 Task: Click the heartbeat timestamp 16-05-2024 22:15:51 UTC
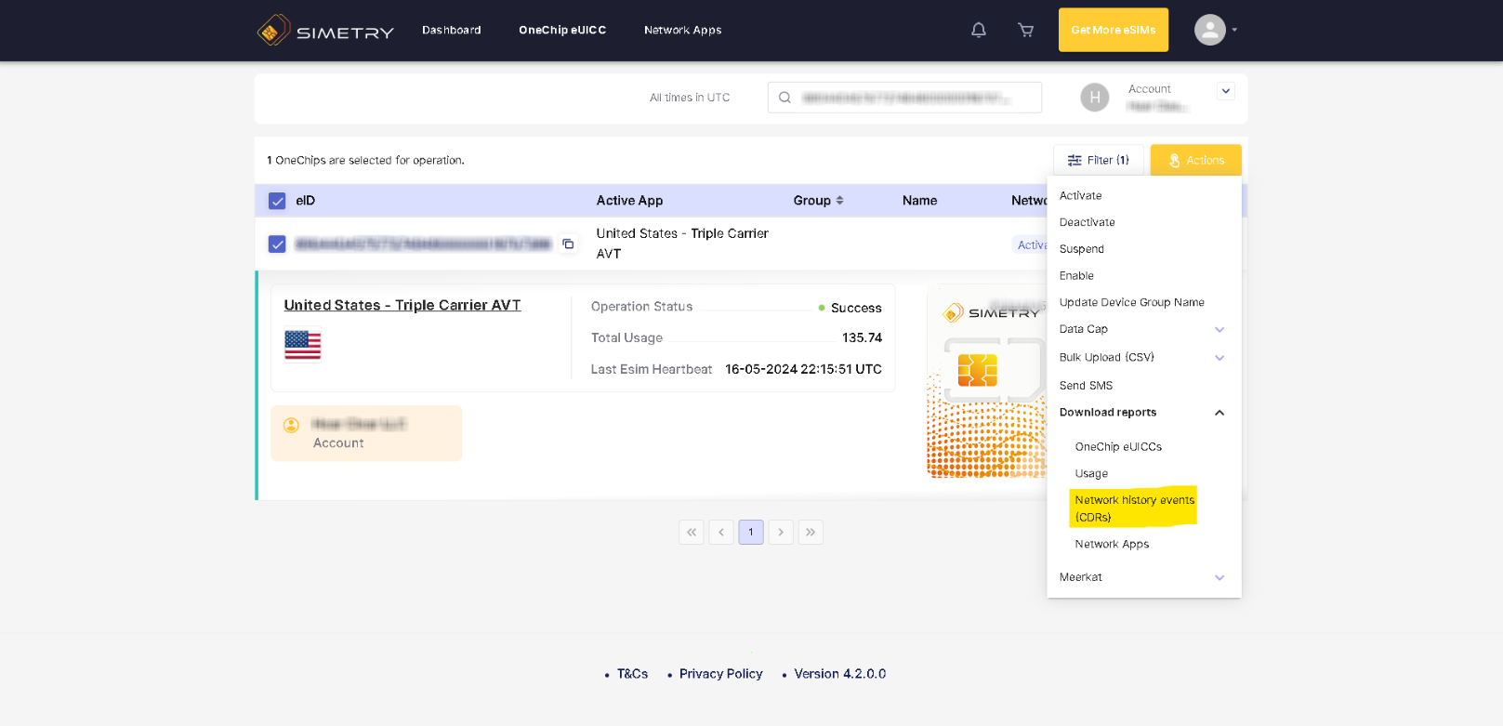tap(803, 369)
